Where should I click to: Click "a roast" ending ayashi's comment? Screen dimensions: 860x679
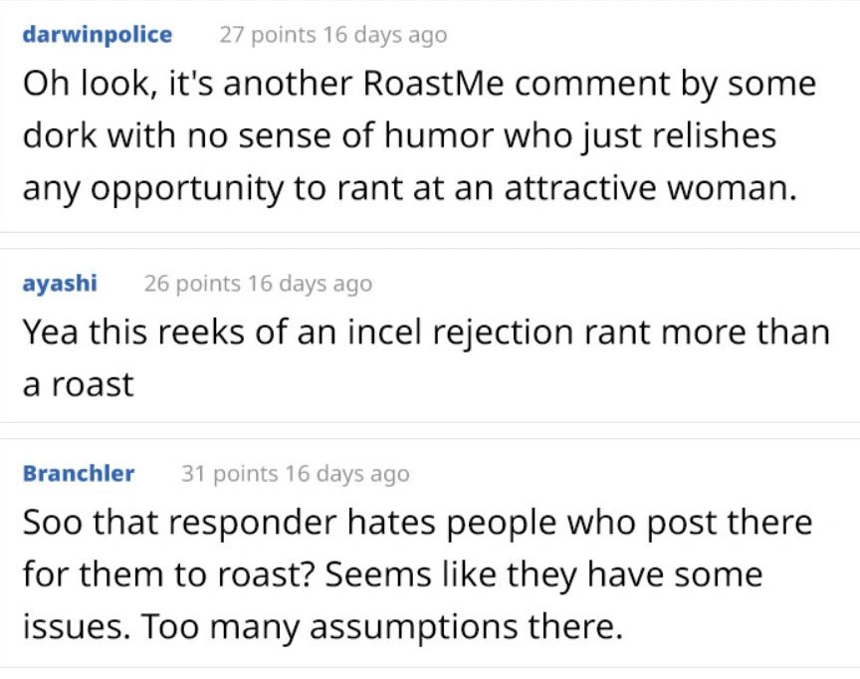77,384
